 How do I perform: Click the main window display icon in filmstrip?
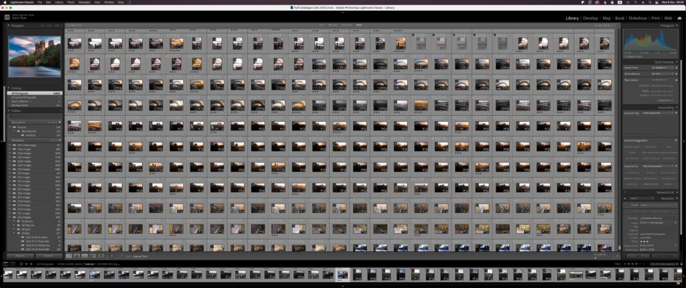[x=5, y=264]
